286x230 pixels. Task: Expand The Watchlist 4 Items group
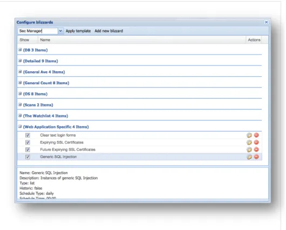click(20, 116)
